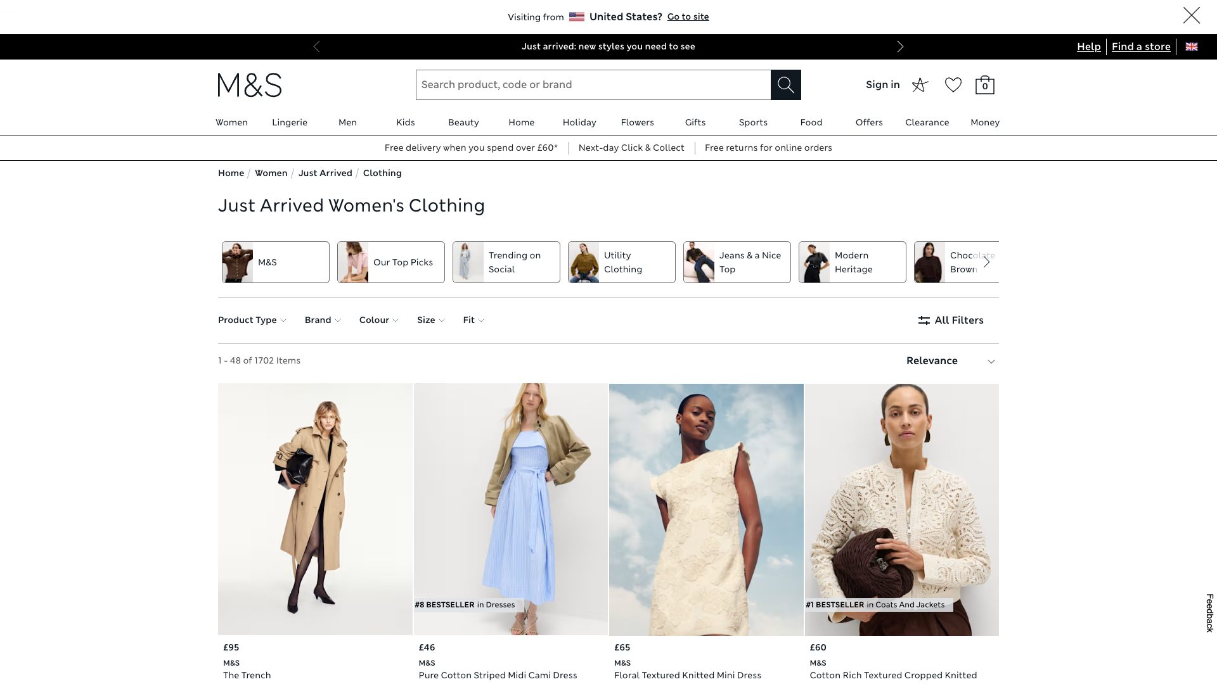Image resolution: width=1217 pixels, height=684 pixels.
Task: Open the wishlist heart icon
Action: [953, 85]
